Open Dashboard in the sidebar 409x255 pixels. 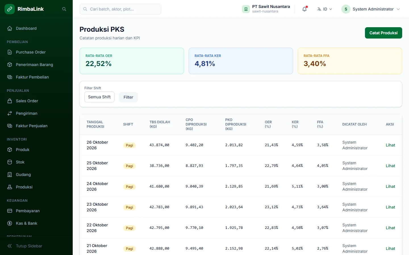coord(36,28)
